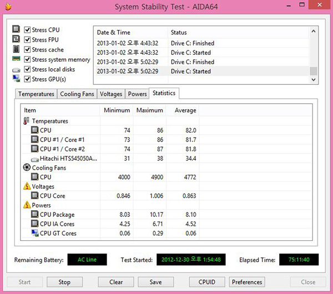Click the Item column header
The height and width of the screenshot is (294, 333).
[60, 110]
